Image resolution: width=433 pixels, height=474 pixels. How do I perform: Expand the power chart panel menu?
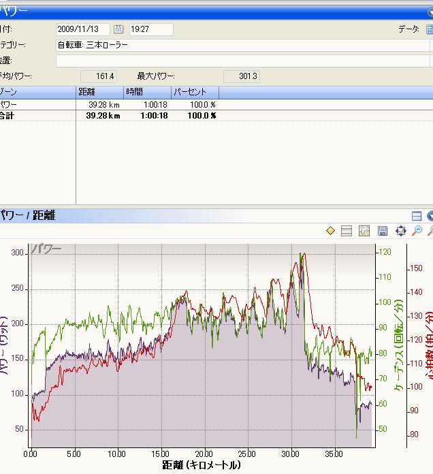(x=430, y=216)
